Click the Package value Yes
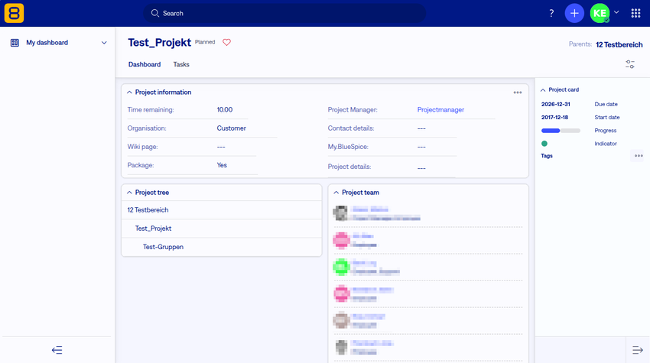This screenshot has width=650, height=363. click(222, 165)
